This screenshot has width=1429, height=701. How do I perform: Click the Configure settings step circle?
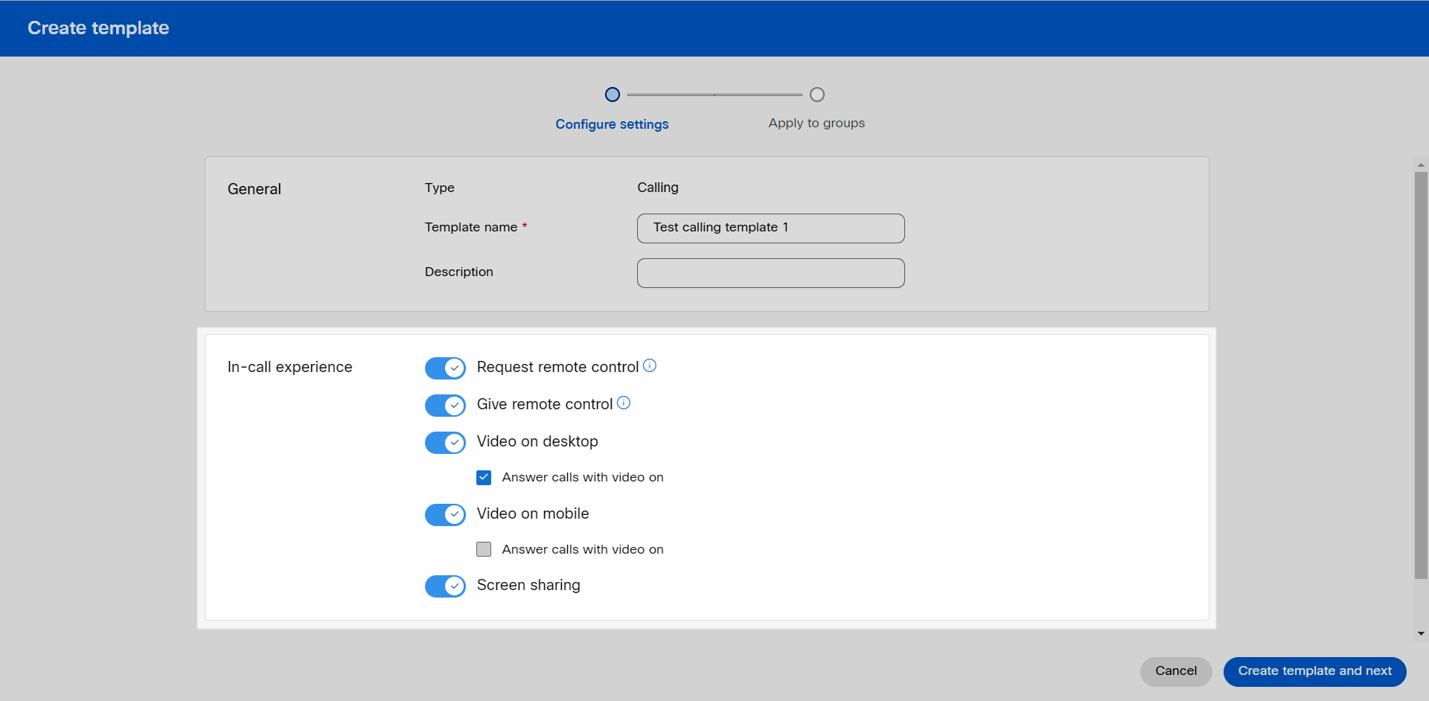click(613, 95)
